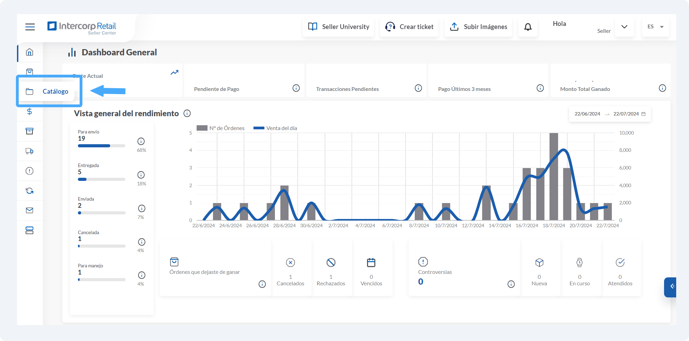Open the delivery truck shipping sidebar icon

[x=29, y=151]
